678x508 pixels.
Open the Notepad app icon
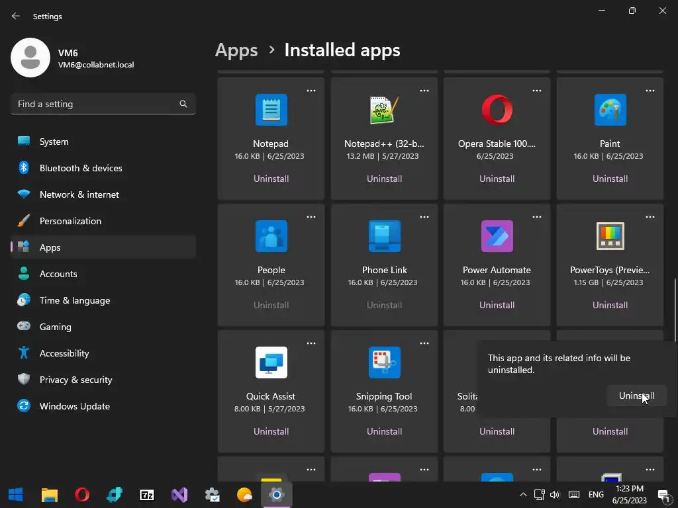point(271,110)
